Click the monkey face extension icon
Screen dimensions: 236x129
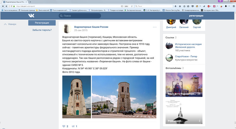(197, 6)
